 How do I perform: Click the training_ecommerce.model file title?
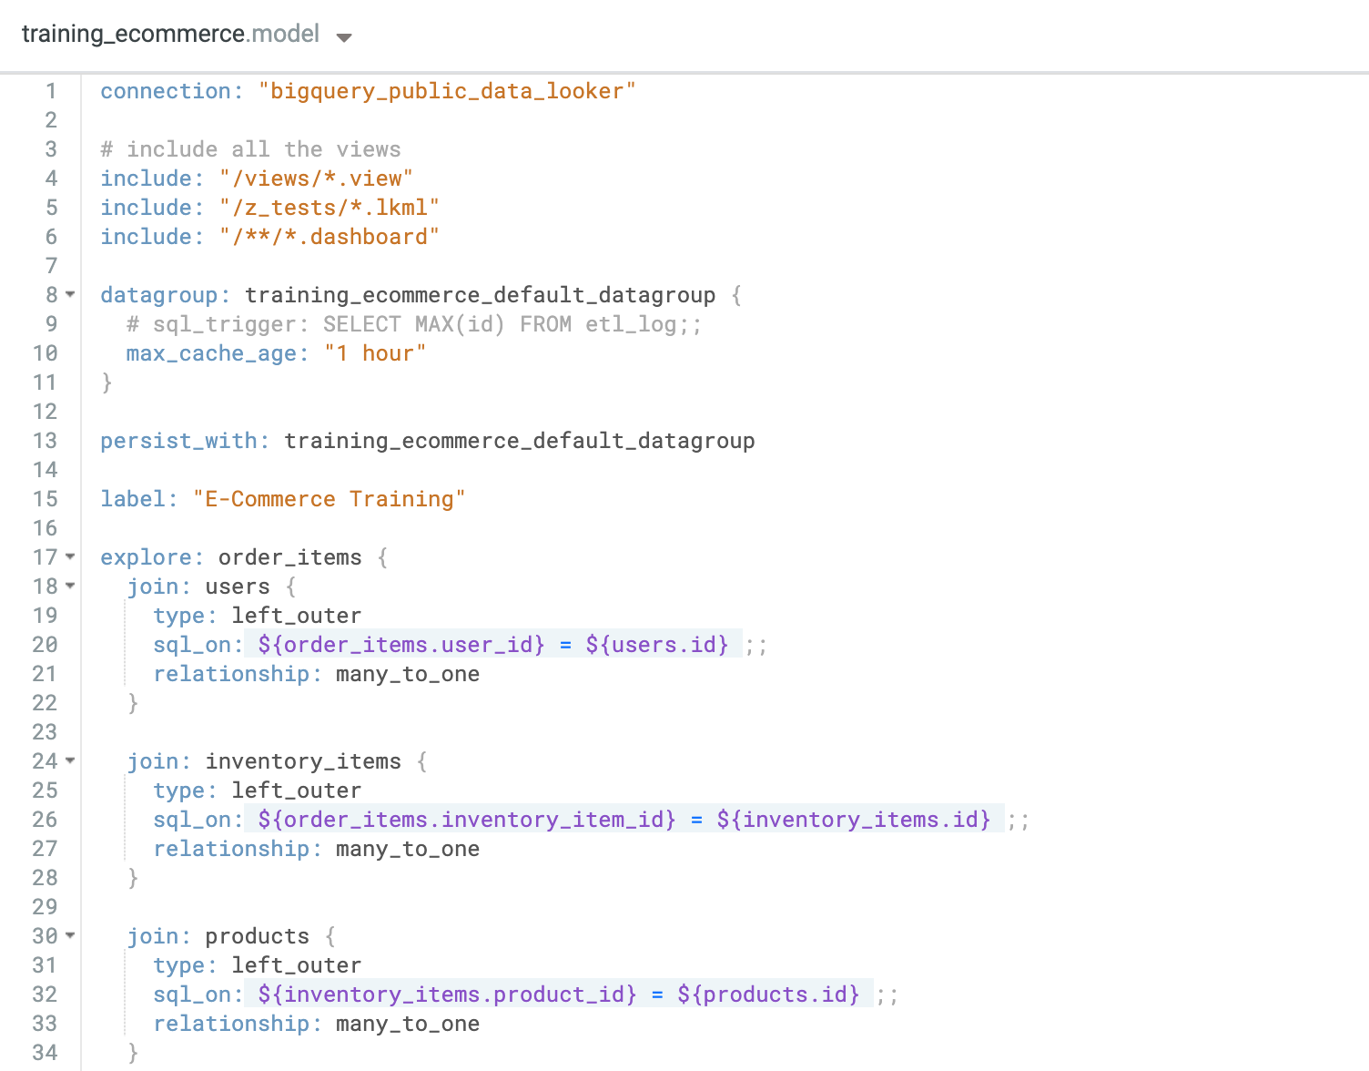pyautogui.click(x=170, y=35)
